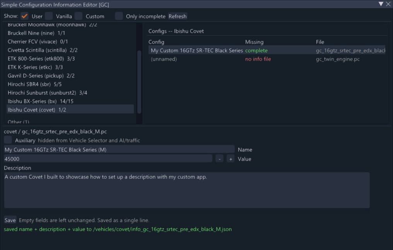The width and height of the screenshot is (393, 250).
Task: Toggle the Auxiliary checkbox
Action: (8, 140)
